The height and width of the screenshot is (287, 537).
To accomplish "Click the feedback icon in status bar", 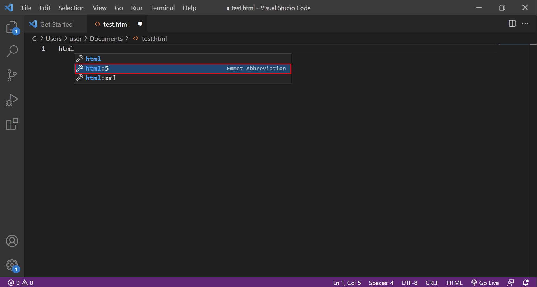I will coord(511,283).
